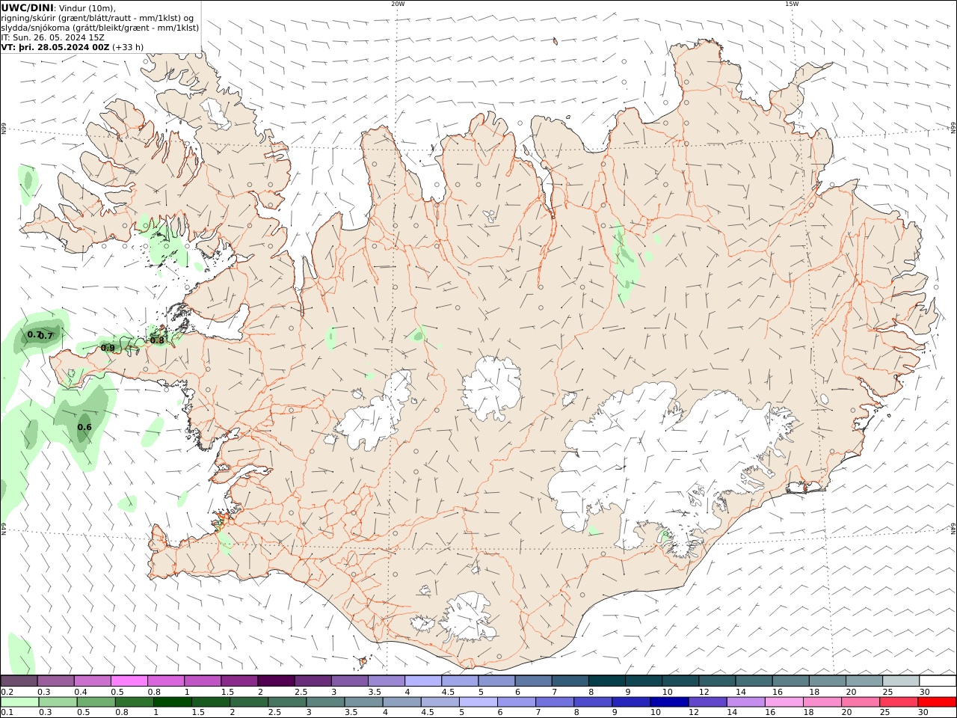Click the darkest green 1 swatch in the lower rain scale
The width and height of the screenshot is (957, 718).
pyautogui.click(x=173, y=702)
